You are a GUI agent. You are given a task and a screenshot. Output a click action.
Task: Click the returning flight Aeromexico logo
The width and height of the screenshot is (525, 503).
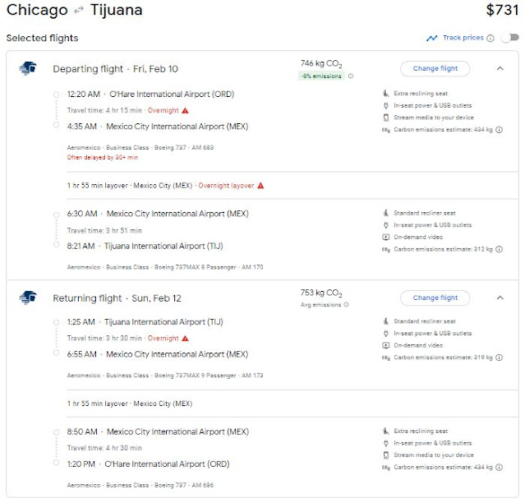pyautogui.click(x=27, y=298)
